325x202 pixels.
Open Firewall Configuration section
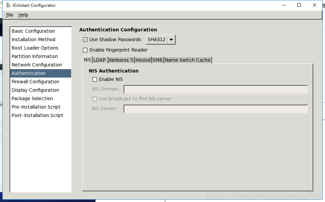[x=40, y=82]
